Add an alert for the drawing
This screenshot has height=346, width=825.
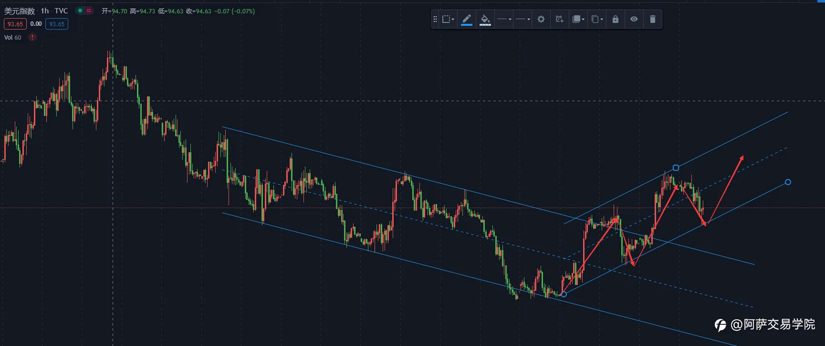click(x=559, y=19)
